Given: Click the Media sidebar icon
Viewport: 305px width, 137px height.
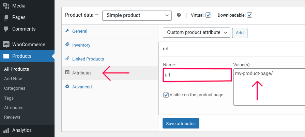Looking at the screenshot, I should tap(6, 6).
